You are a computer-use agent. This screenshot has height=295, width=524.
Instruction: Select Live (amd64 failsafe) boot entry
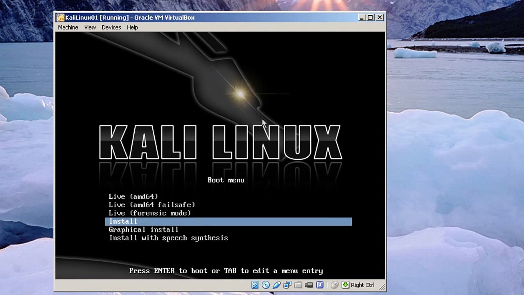[152, 205]
